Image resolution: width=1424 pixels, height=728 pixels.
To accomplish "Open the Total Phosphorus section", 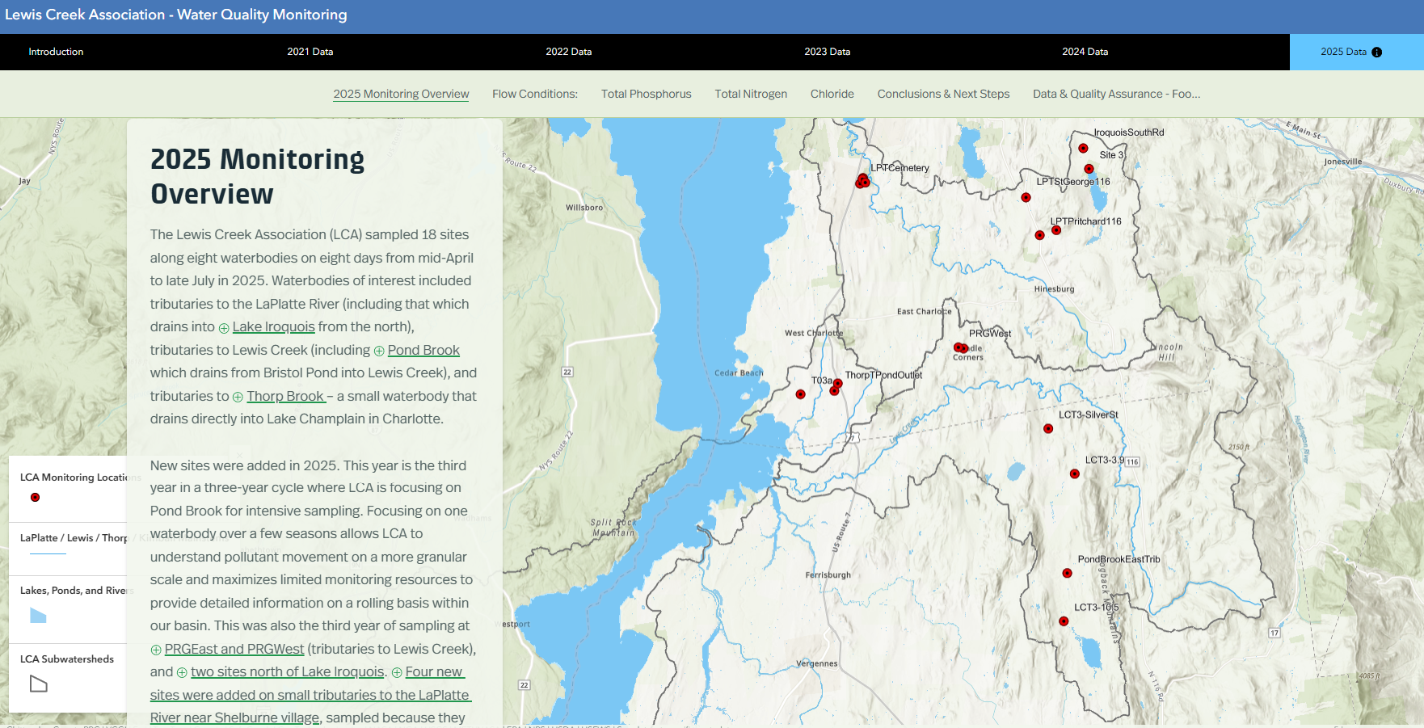I will [646, 94].
